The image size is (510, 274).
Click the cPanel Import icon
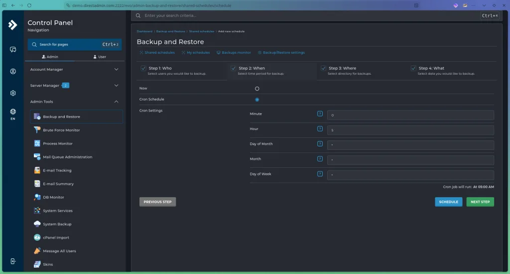tap(37, 238)
